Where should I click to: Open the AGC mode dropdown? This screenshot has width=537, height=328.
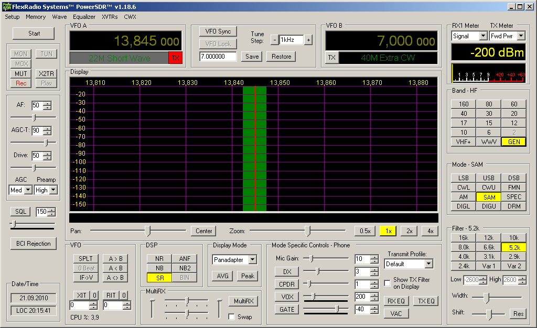(x=28, y=190)
